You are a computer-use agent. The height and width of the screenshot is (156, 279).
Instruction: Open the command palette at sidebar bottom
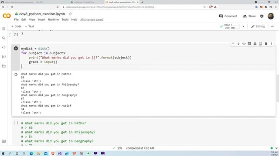(4, 141)
